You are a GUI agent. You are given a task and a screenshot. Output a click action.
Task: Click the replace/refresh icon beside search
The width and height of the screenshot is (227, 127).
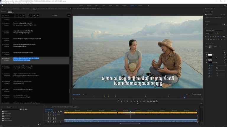(x=24, y=15)
